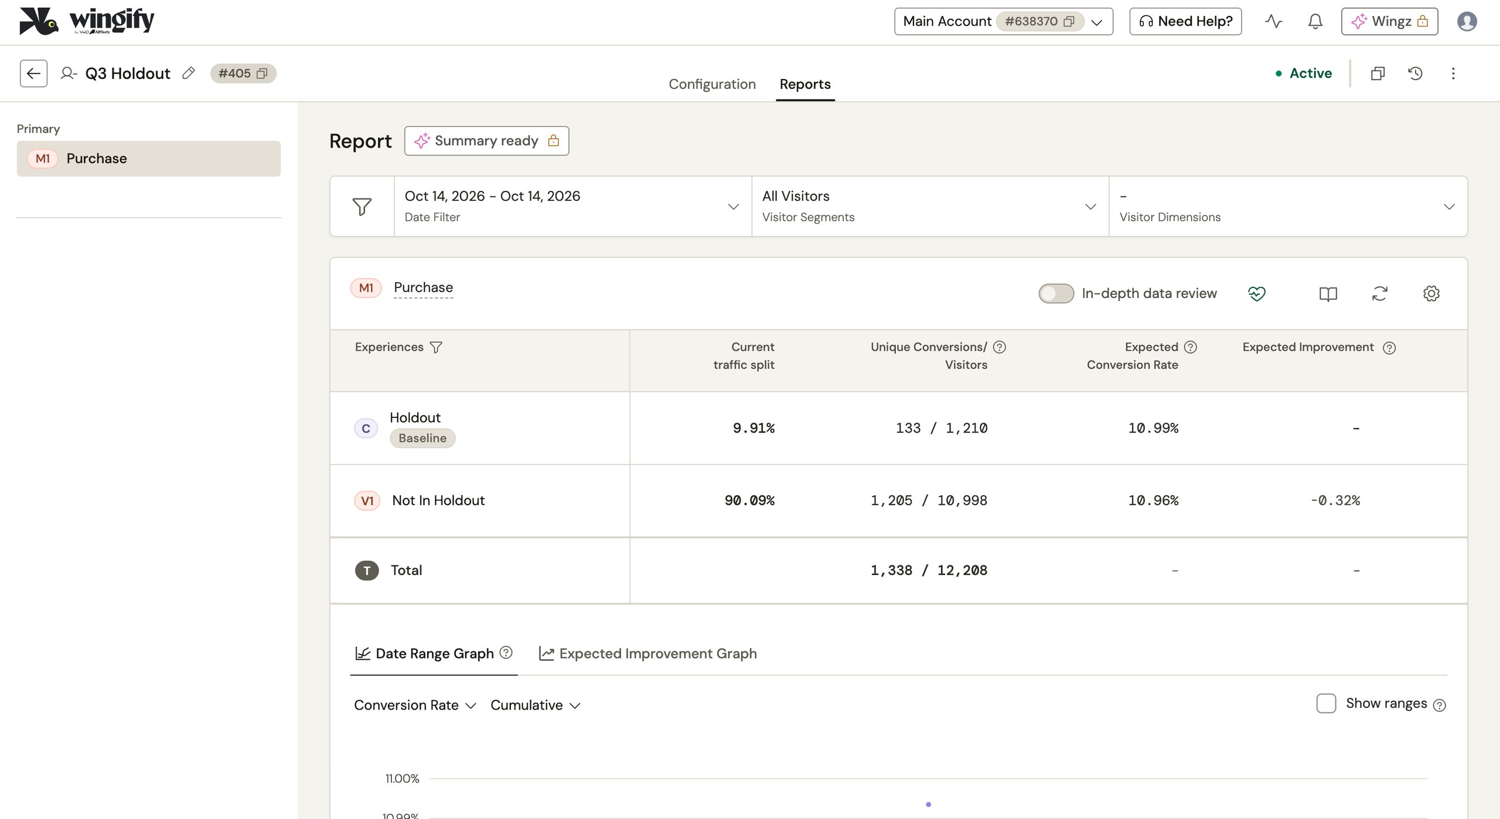1500x819 pixels.
Task: Open the book guide icon for Purchase
Action: (1328, 293)
